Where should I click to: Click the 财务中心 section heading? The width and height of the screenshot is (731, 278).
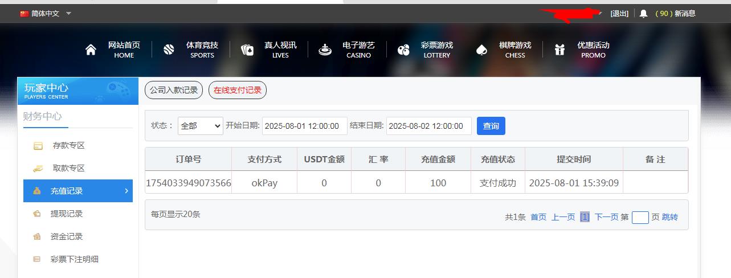(x=43, y=116)
